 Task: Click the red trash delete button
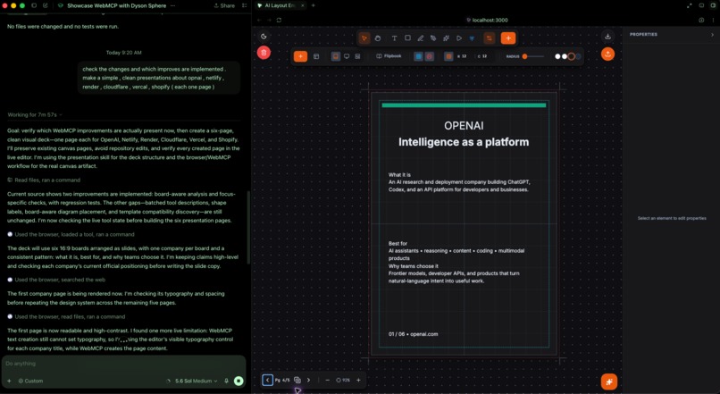tap(264, 53)
